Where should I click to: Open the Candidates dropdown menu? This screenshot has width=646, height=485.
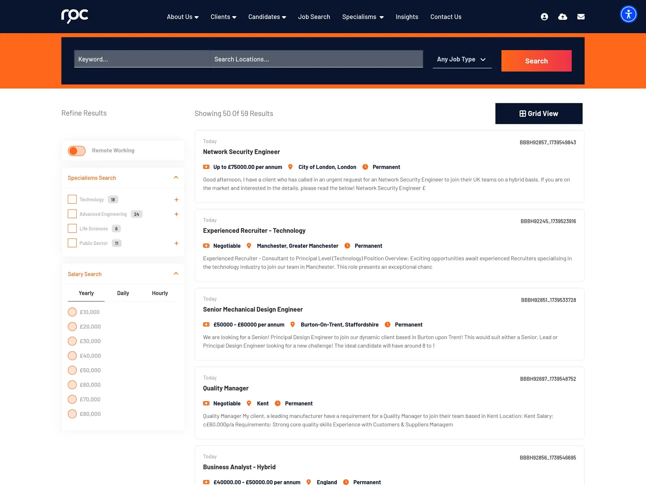(267, 17)
